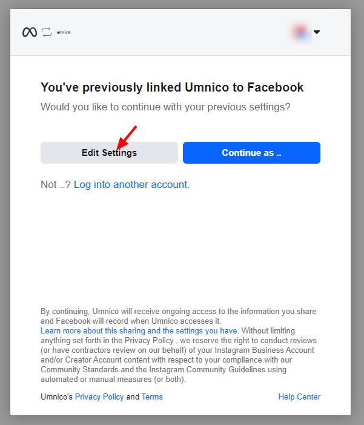The width and height of the screenshot is (364, 425).
Task: Click 'Community Standards' text in the disclaimer
Action: pos(76,370)
